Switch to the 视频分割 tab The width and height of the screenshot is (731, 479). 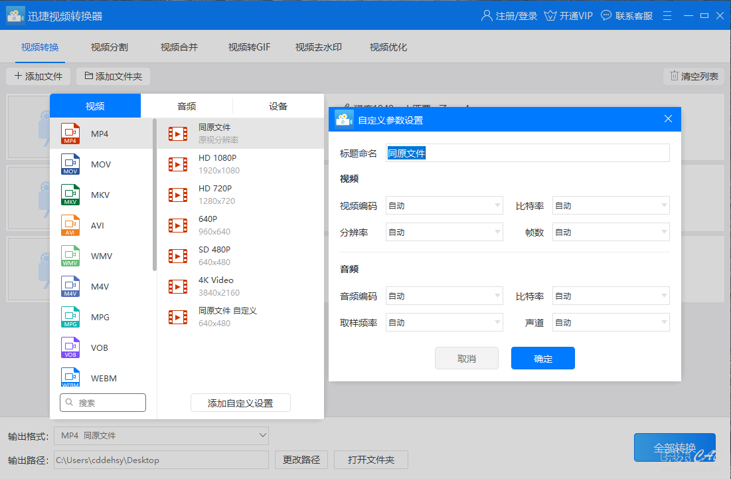110,47
